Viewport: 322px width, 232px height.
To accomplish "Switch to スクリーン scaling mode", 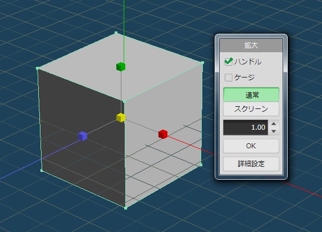I will pyautogui.click(x=251, y=109).
